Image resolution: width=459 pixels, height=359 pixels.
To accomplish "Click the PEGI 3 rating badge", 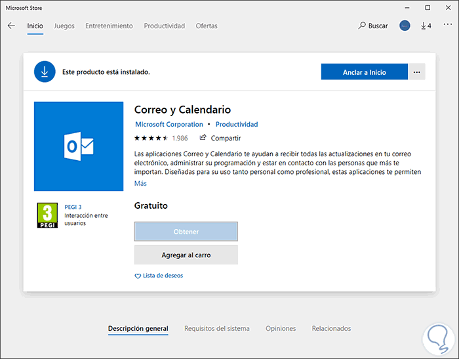I will (x=47, y=215).
